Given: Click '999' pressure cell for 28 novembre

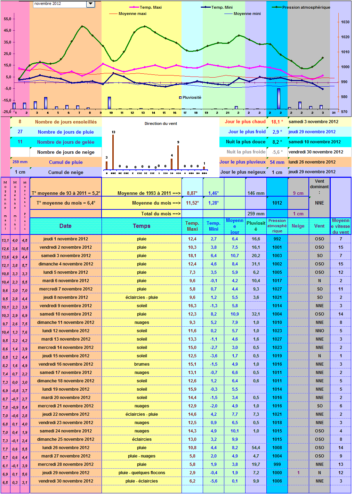Looking at the screenshot, I should coord(277,464).
